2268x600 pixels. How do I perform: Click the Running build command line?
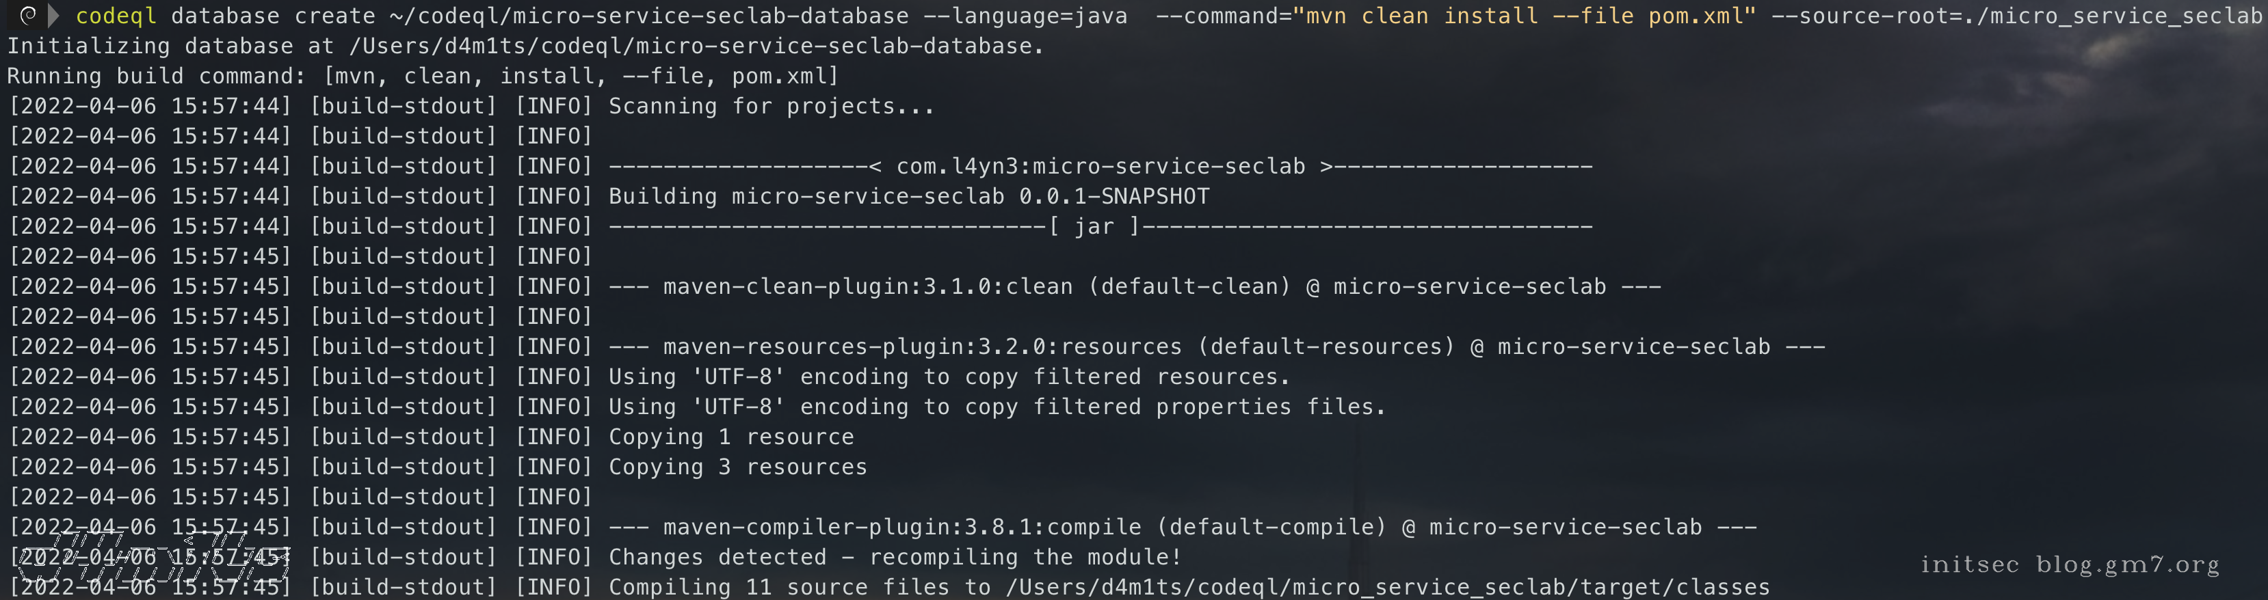click(423, 77)
